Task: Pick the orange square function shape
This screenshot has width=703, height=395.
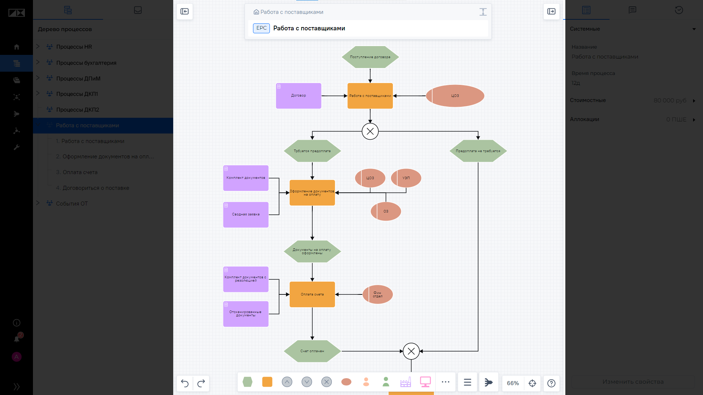Action: [267, 382]
